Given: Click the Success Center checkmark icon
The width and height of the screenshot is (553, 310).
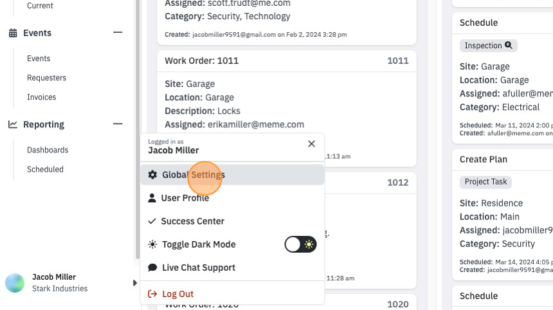Looking at the screenshot, I should click(152, 221).
